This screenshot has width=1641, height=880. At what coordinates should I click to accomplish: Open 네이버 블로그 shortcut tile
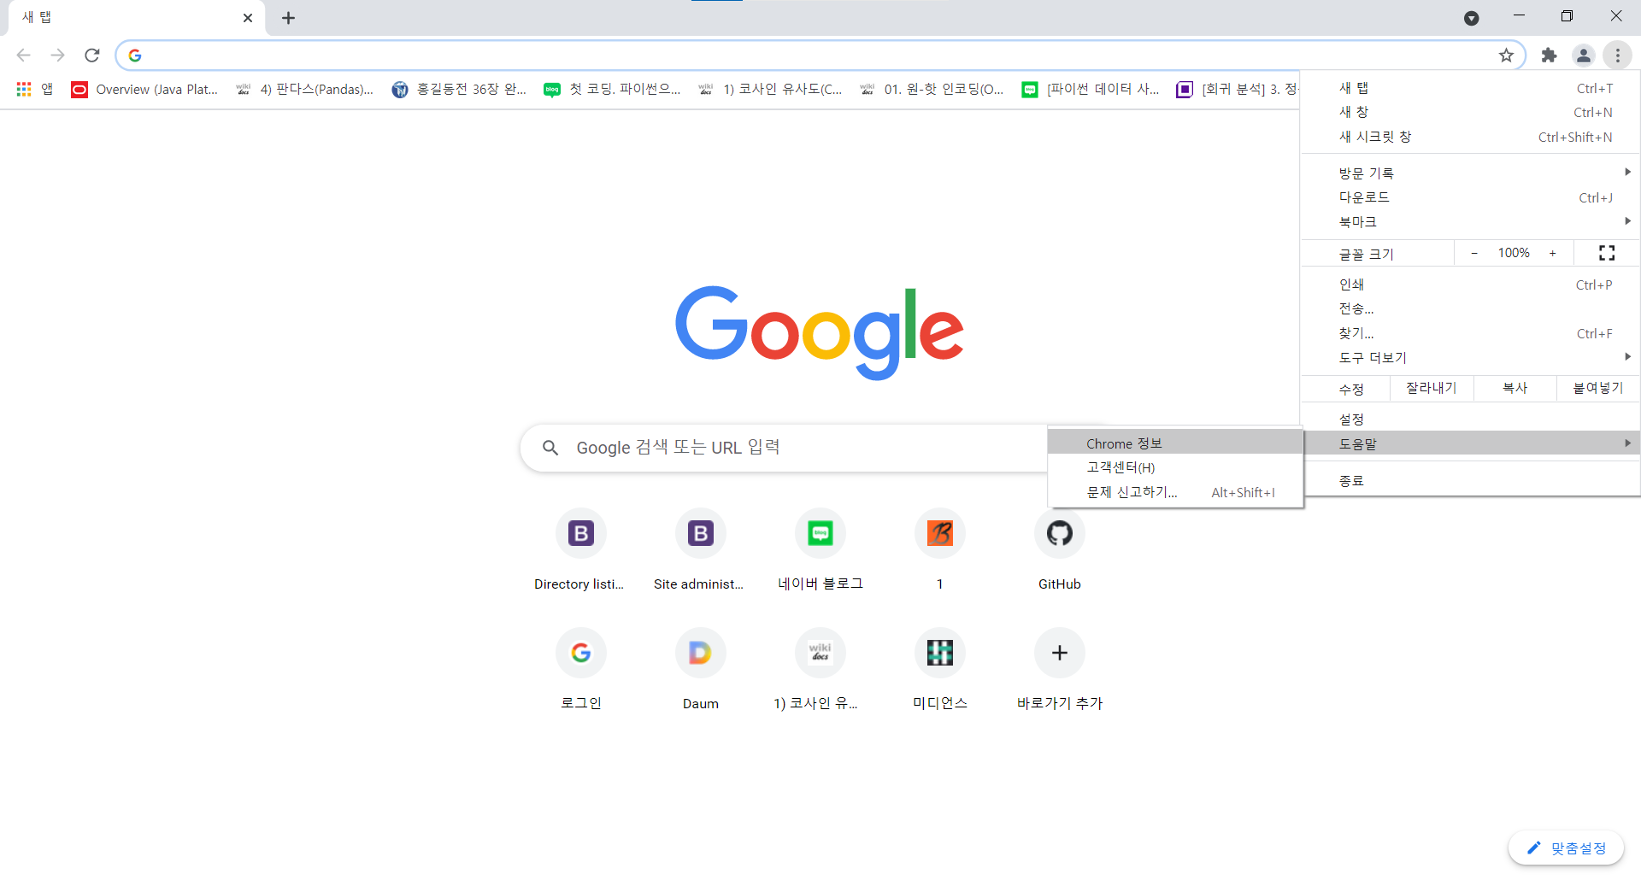coord(820,550)
